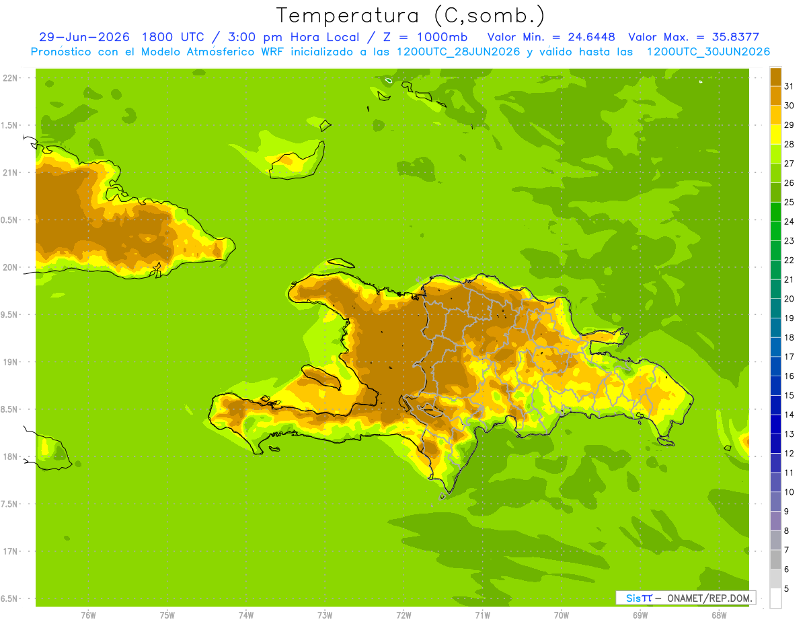Click the "Valor Max. = 35.8377" readout
The width and height of the screenshot is (807, 624).
(694, 37)
